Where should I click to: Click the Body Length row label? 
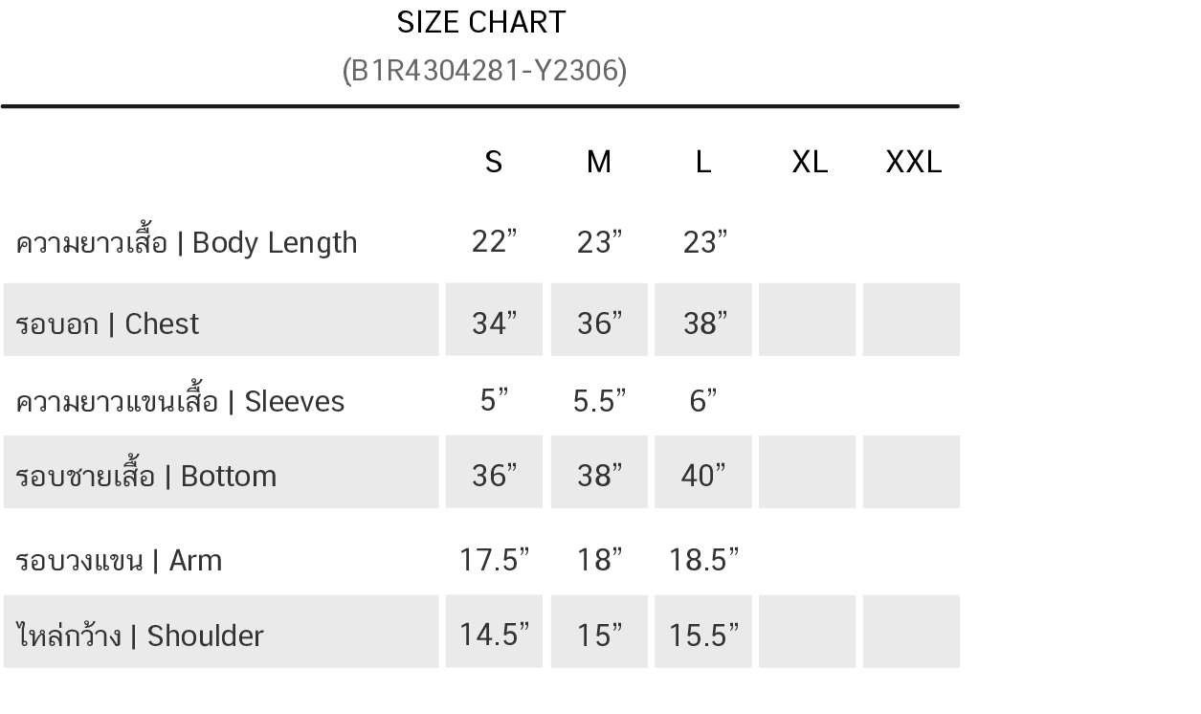(187, 242)
